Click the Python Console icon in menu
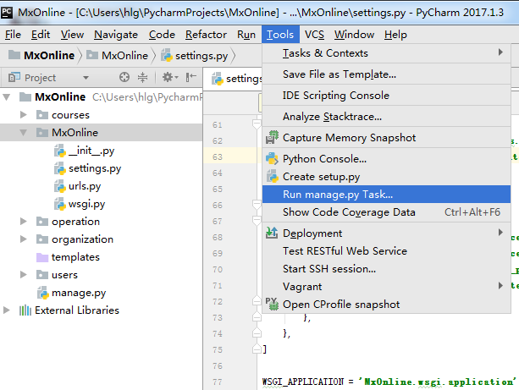This screenshot has width=519, height=390. pyautogui.click(x=272, y=159)
